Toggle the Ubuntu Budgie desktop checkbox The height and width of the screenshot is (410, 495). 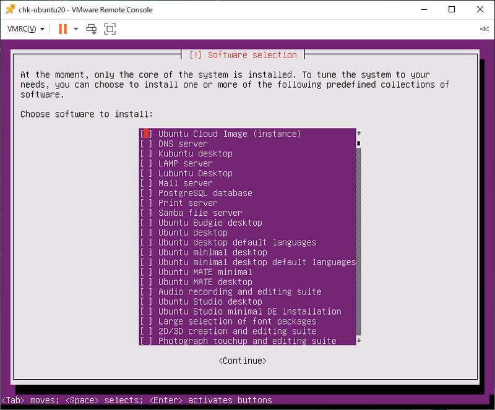tap(146, 223)
